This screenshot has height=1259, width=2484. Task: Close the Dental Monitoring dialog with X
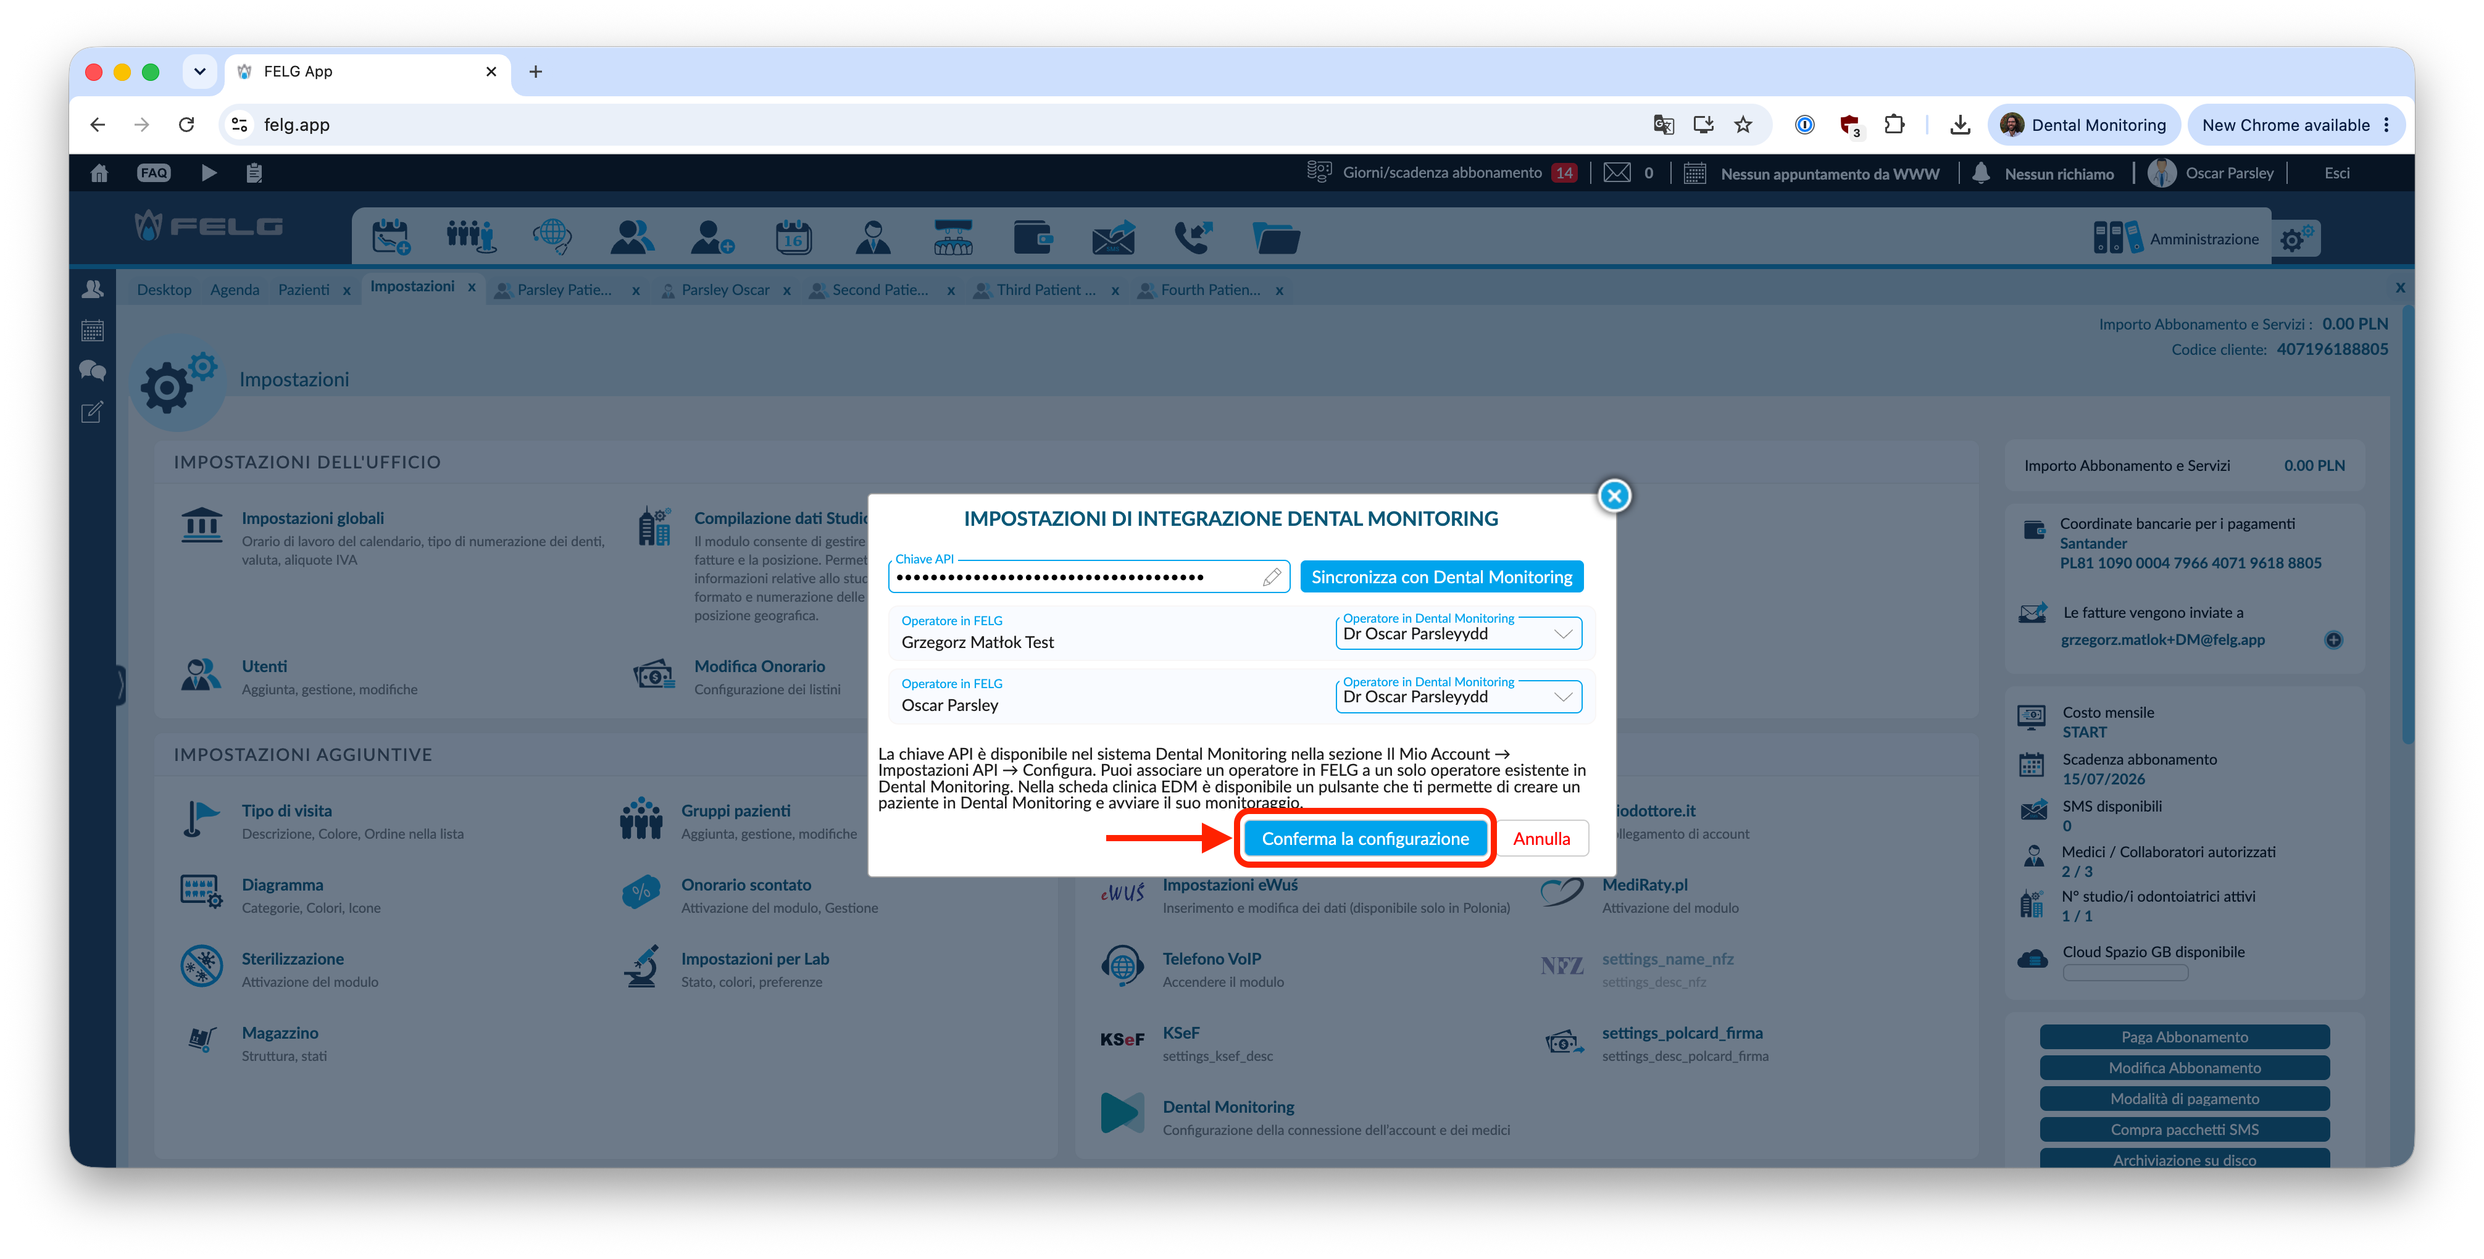(x=1614, y=496)
